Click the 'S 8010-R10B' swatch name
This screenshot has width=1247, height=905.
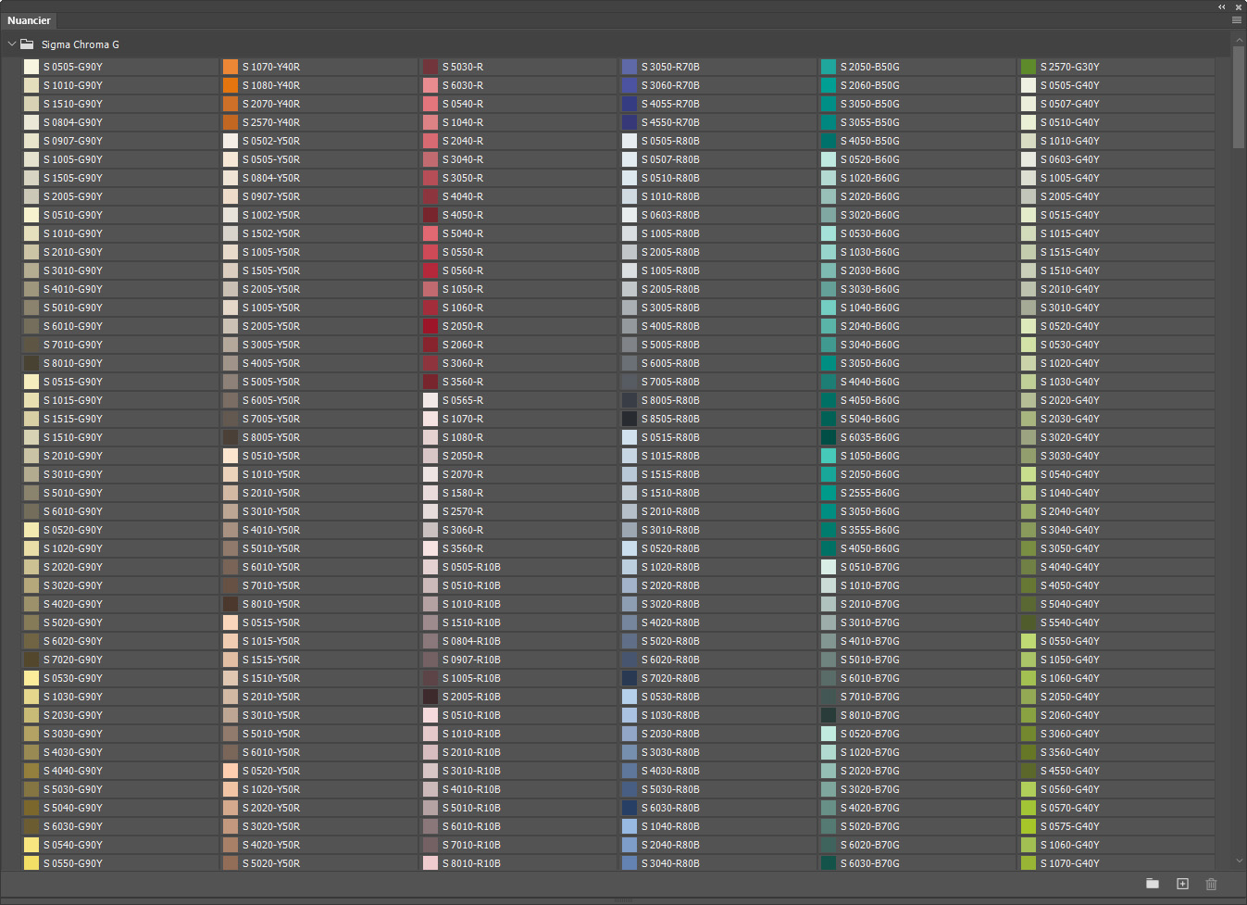click(471, 863)
